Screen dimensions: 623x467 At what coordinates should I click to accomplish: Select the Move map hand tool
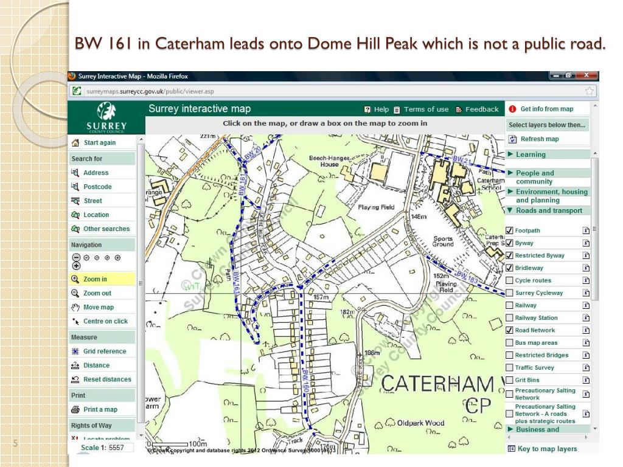click(75, 307)
